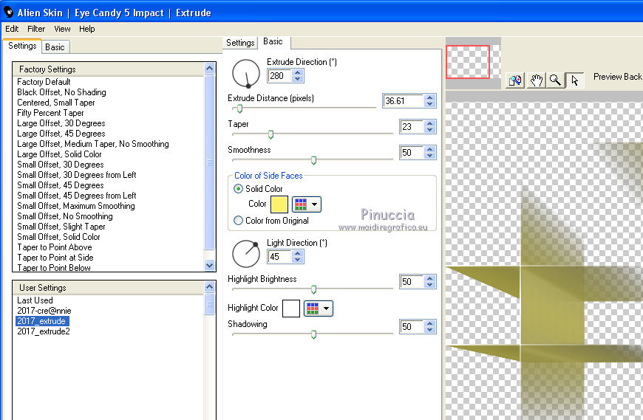Select Centered, Small Taper preset
This screenshot has height=420, width=643.
pyautogui.click(x=55, y=103)
